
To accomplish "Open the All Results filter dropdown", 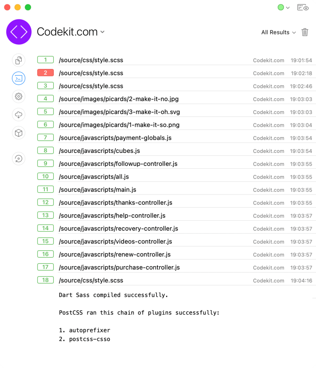I will [x=278, y=32].
